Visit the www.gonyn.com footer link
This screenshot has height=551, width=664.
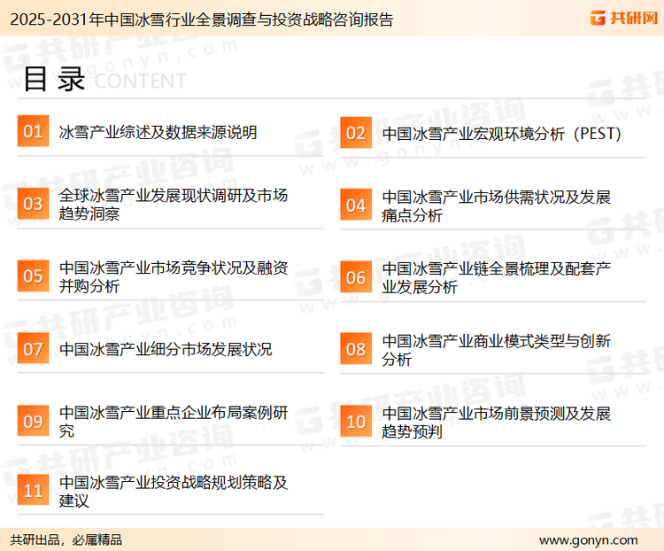click(x=588, y=540)
